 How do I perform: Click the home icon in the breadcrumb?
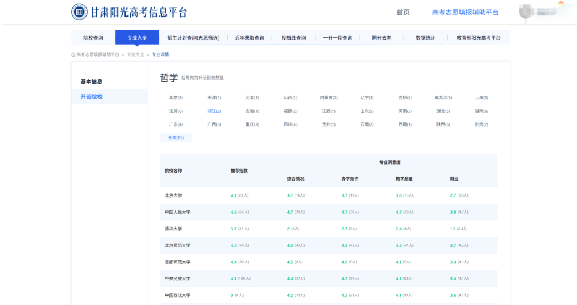click(73, 54)
